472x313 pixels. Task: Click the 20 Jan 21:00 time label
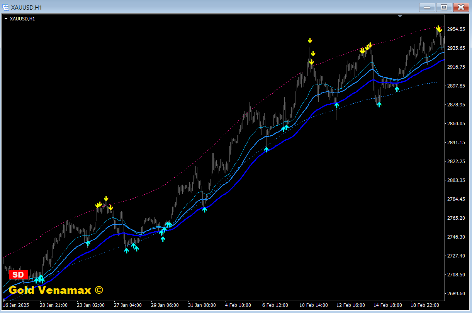(x=54, y=305)
